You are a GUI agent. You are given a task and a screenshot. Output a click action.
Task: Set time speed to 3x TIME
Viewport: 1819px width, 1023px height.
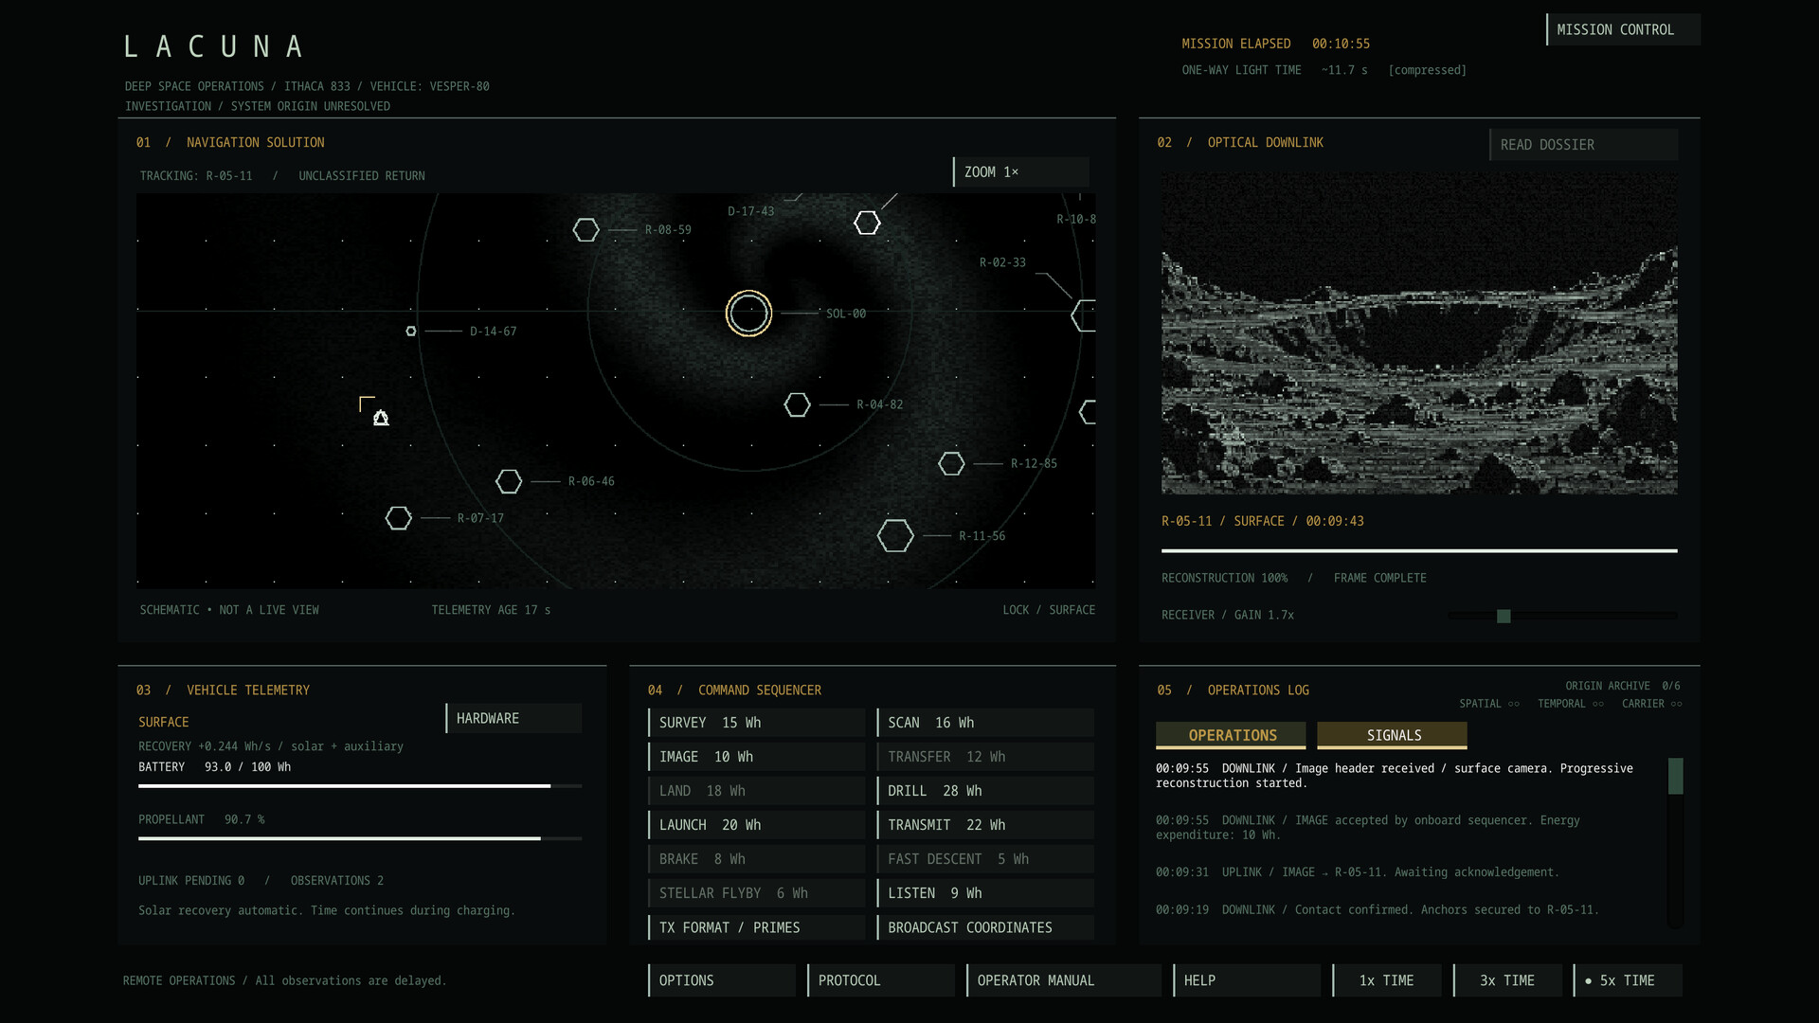pyautogui.click(x=1508, y=980)
